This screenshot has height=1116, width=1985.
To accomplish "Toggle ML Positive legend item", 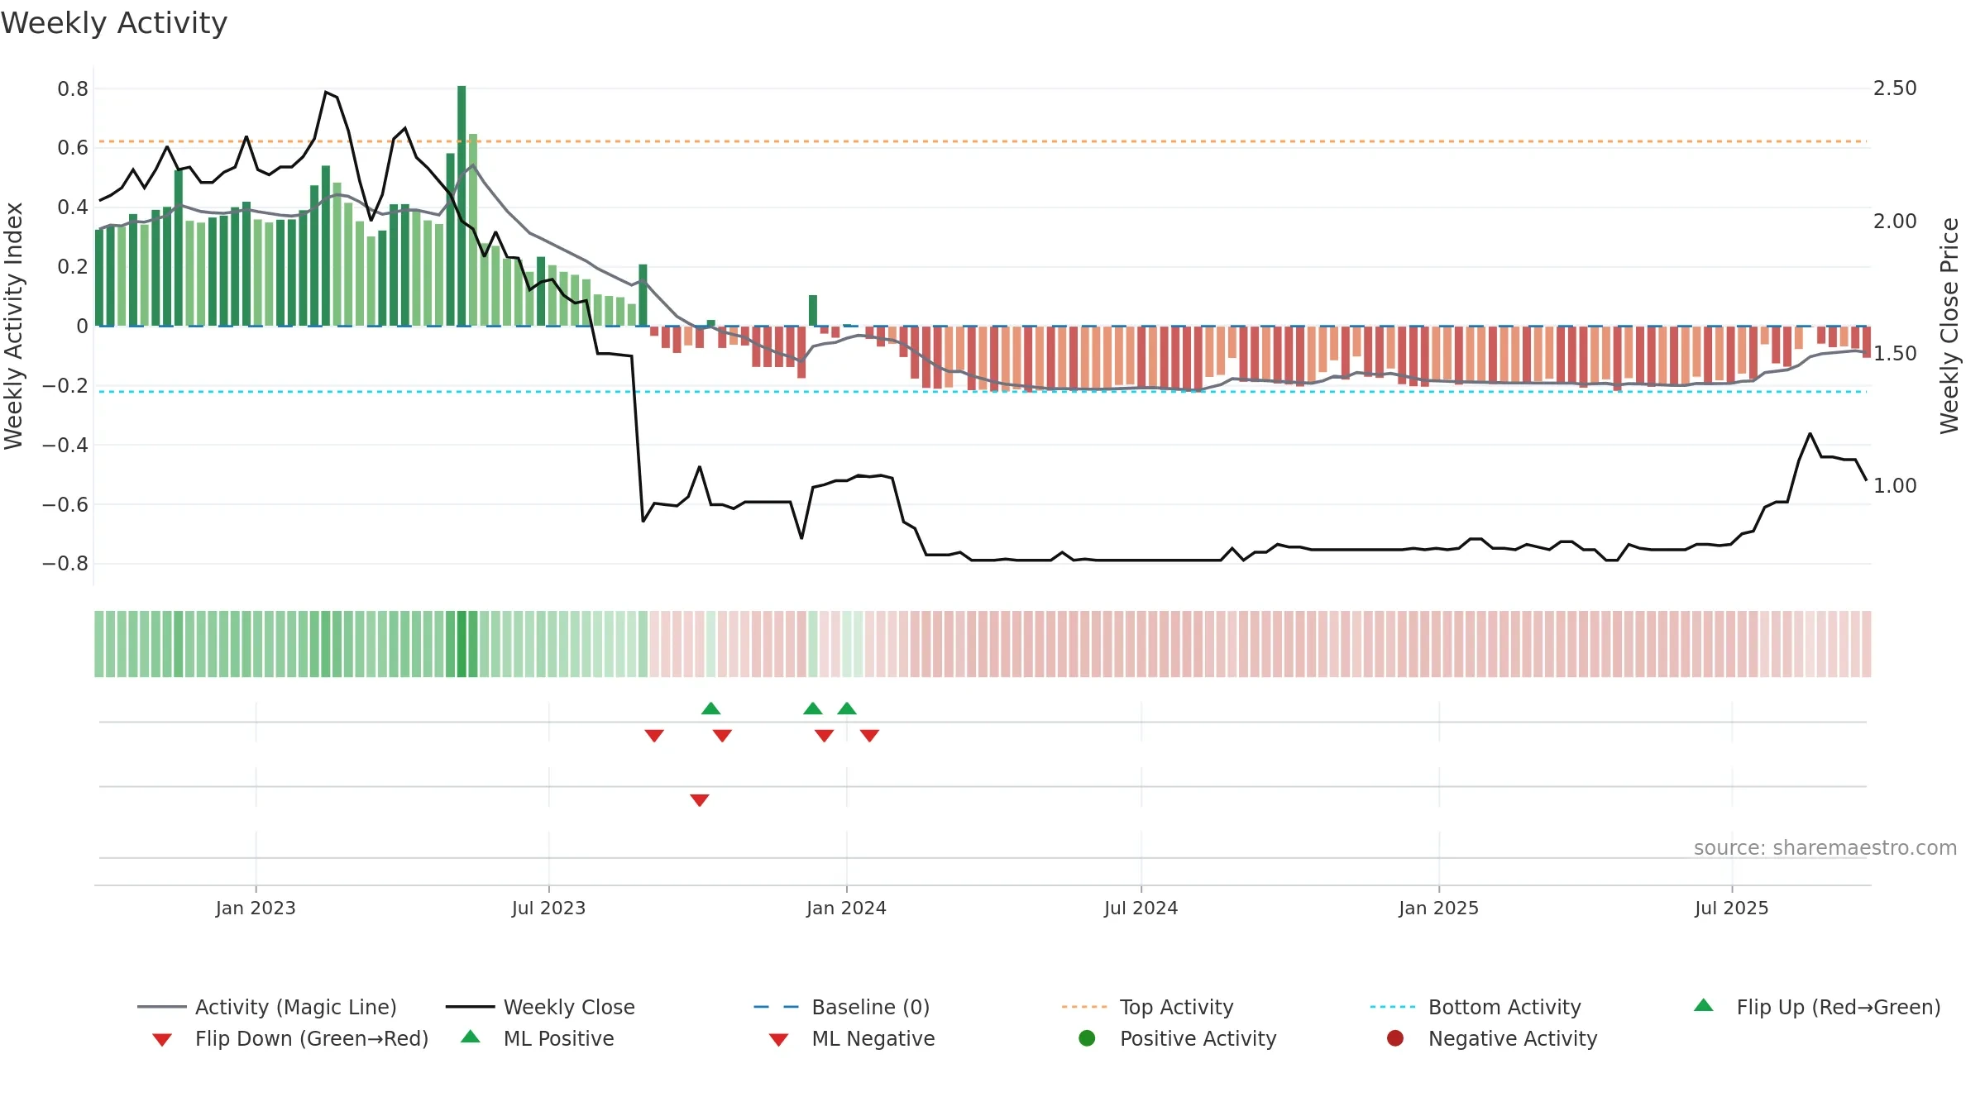I will point(538,1038).
